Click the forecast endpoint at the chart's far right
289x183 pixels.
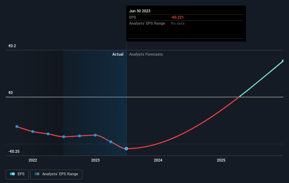[x=283, y=61]
